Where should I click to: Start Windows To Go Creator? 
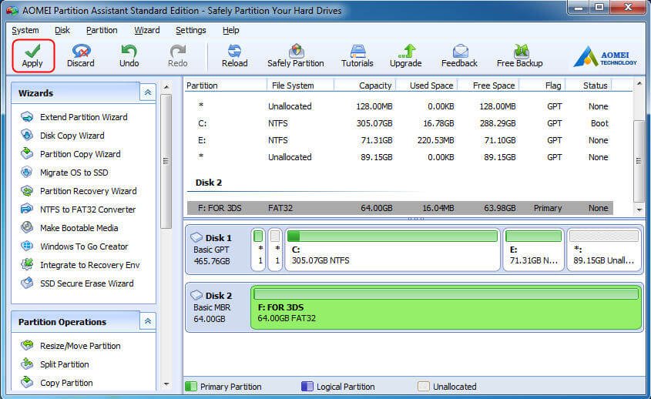click(x=74, y=246)
